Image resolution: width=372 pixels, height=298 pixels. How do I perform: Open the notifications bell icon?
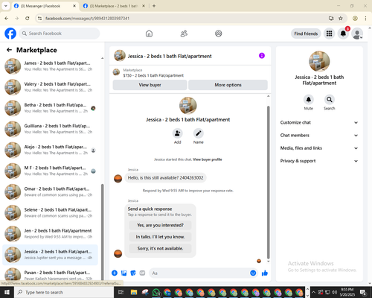343,34
